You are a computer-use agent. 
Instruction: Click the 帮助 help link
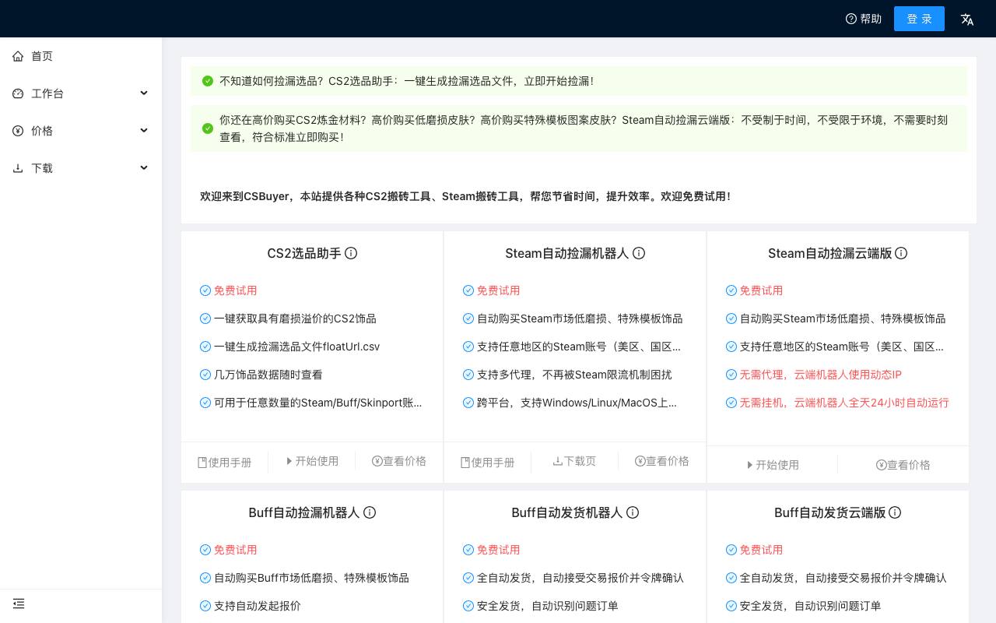[x=864, y=19]
